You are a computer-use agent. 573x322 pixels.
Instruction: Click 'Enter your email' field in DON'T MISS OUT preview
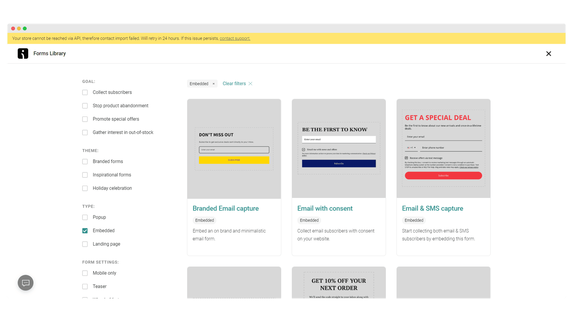234,150
